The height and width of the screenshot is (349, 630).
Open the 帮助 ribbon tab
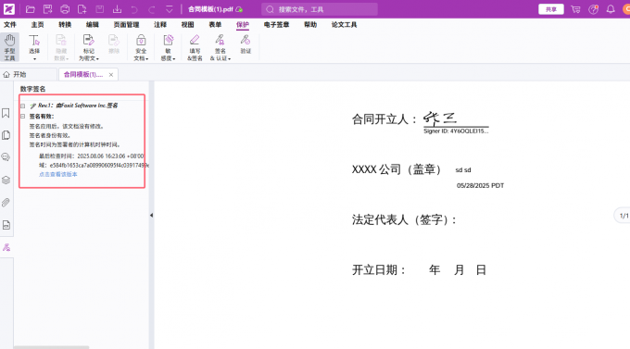point(310,25)
